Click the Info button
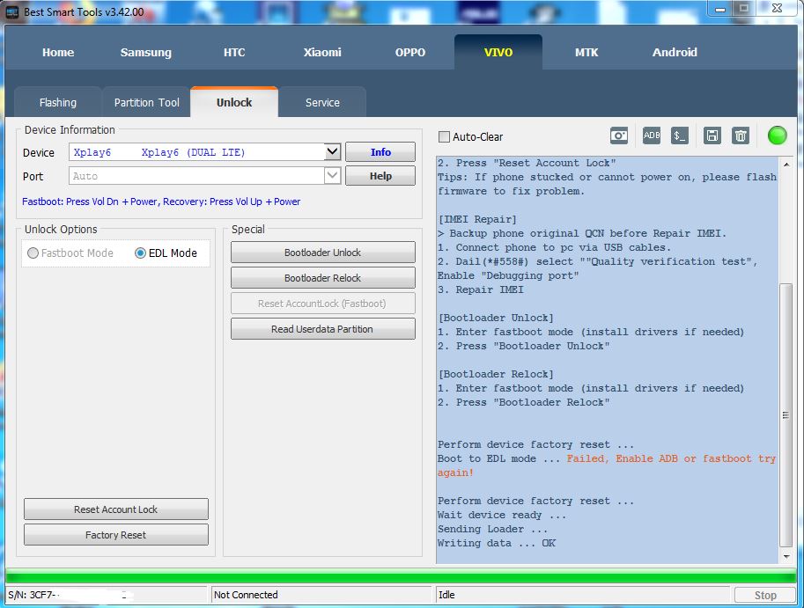804x608 pixels. click(380, 152)
